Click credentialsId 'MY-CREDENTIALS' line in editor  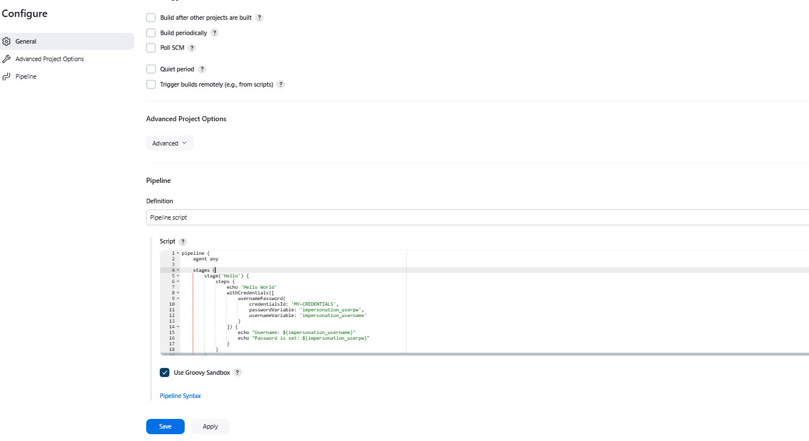[x=293, y=304]
